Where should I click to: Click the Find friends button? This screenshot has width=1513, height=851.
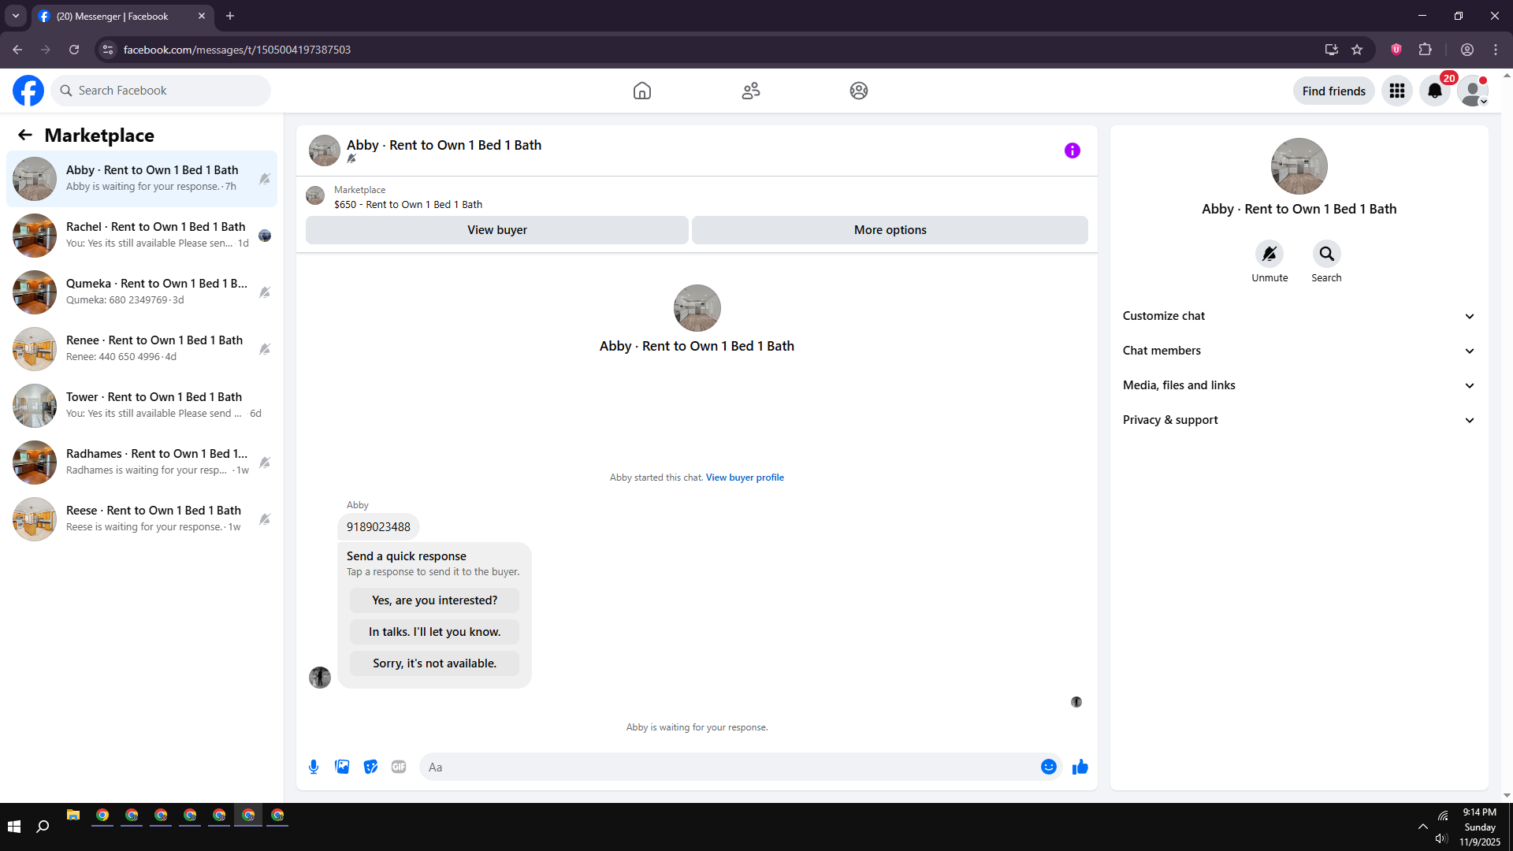point(1333,91)
